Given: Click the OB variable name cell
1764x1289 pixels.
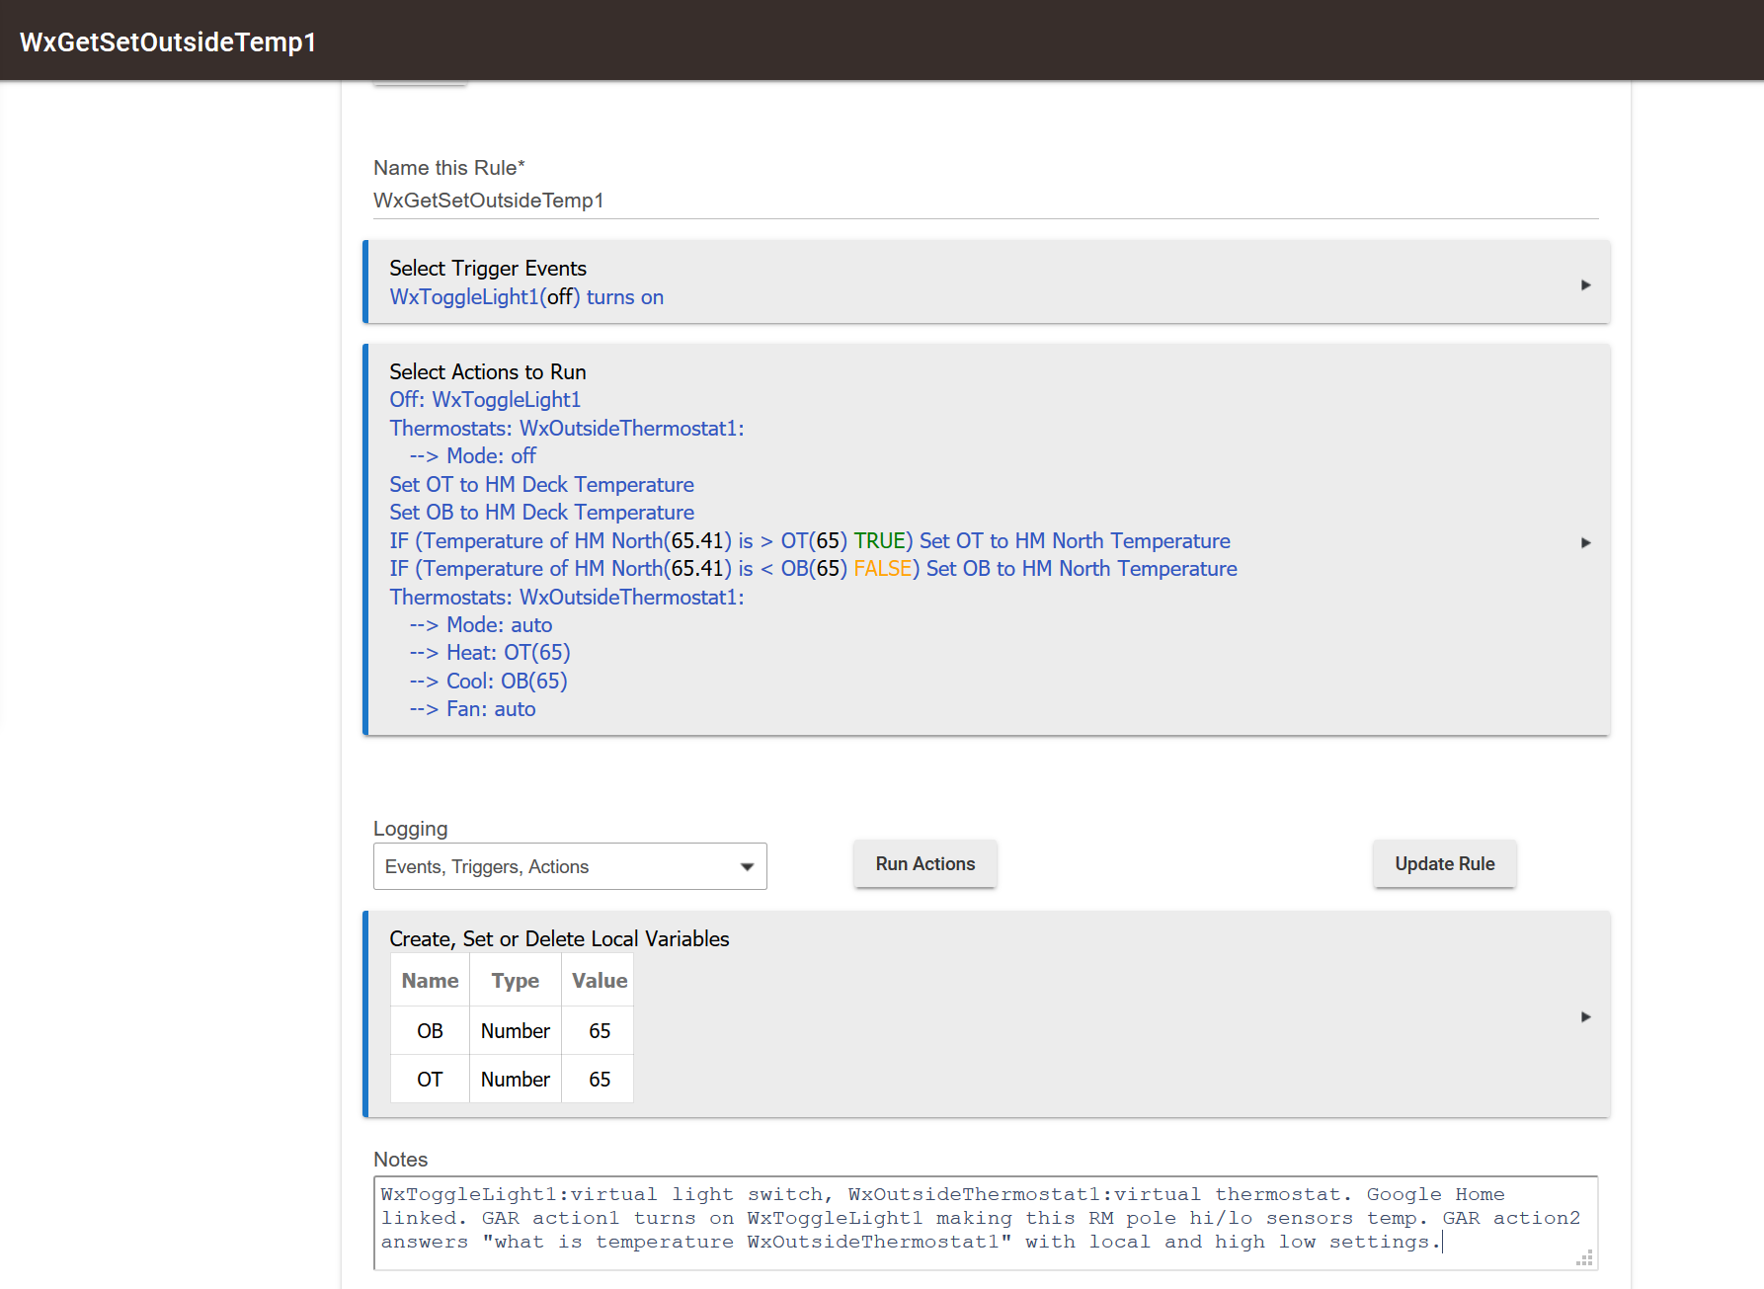Looking at the screenshot, I should (430, 1031).
